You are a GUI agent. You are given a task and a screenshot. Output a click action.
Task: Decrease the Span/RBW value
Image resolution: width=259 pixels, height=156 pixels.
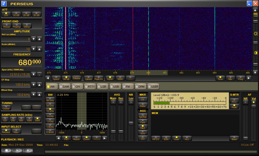pos(34,74)
